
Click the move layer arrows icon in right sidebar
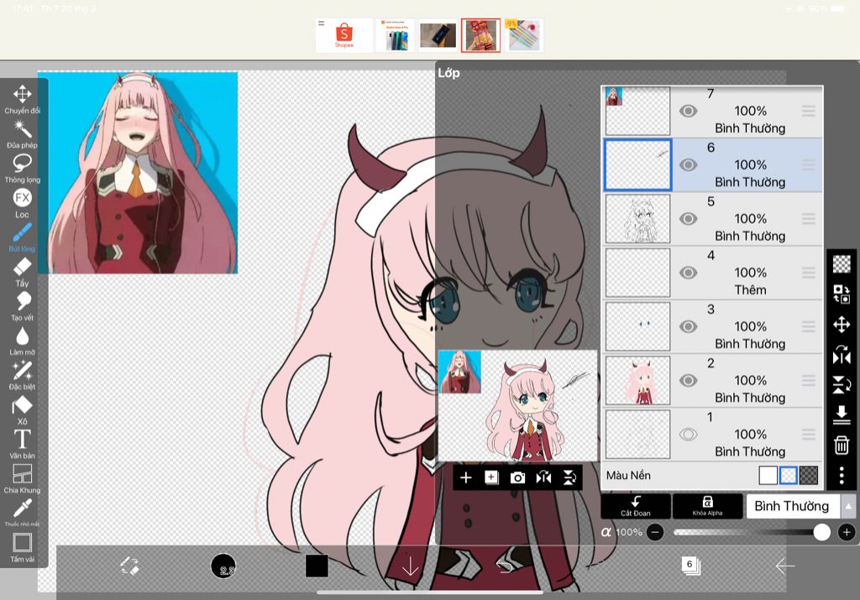842,325
